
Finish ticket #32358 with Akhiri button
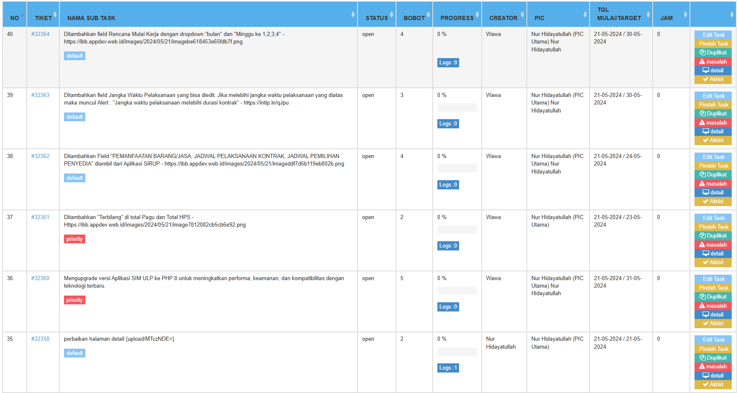pyautogui.click(x=713, y=384)
